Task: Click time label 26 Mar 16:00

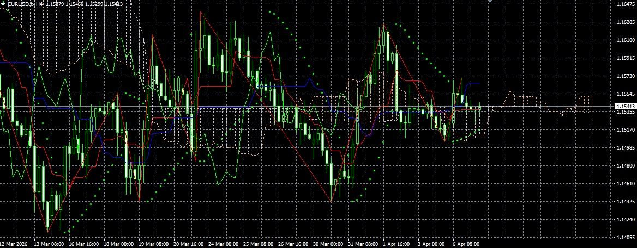Action: [293, 244]
